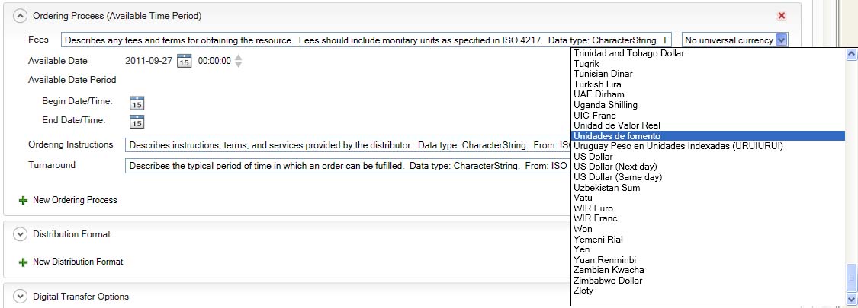The image size is (858, 308).
Task: Click the New Distribution Format link
Action: pyautogui.click(x=78, y=262)
